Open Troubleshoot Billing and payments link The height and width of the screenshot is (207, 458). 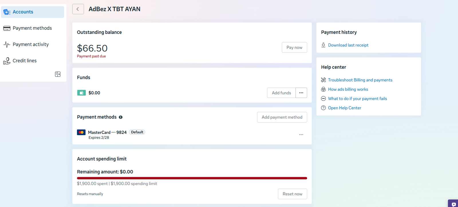360,80
